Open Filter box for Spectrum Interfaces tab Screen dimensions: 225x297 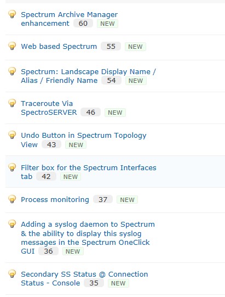click(89, 172)
